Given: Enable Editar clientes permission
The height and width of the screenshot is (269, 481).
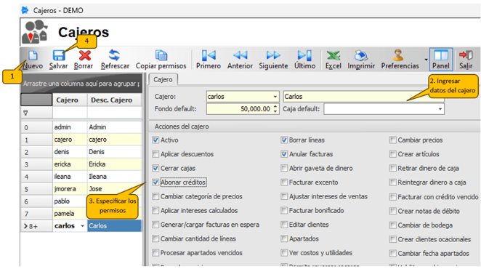Looking at the screenshot, I should click(284, 225).
